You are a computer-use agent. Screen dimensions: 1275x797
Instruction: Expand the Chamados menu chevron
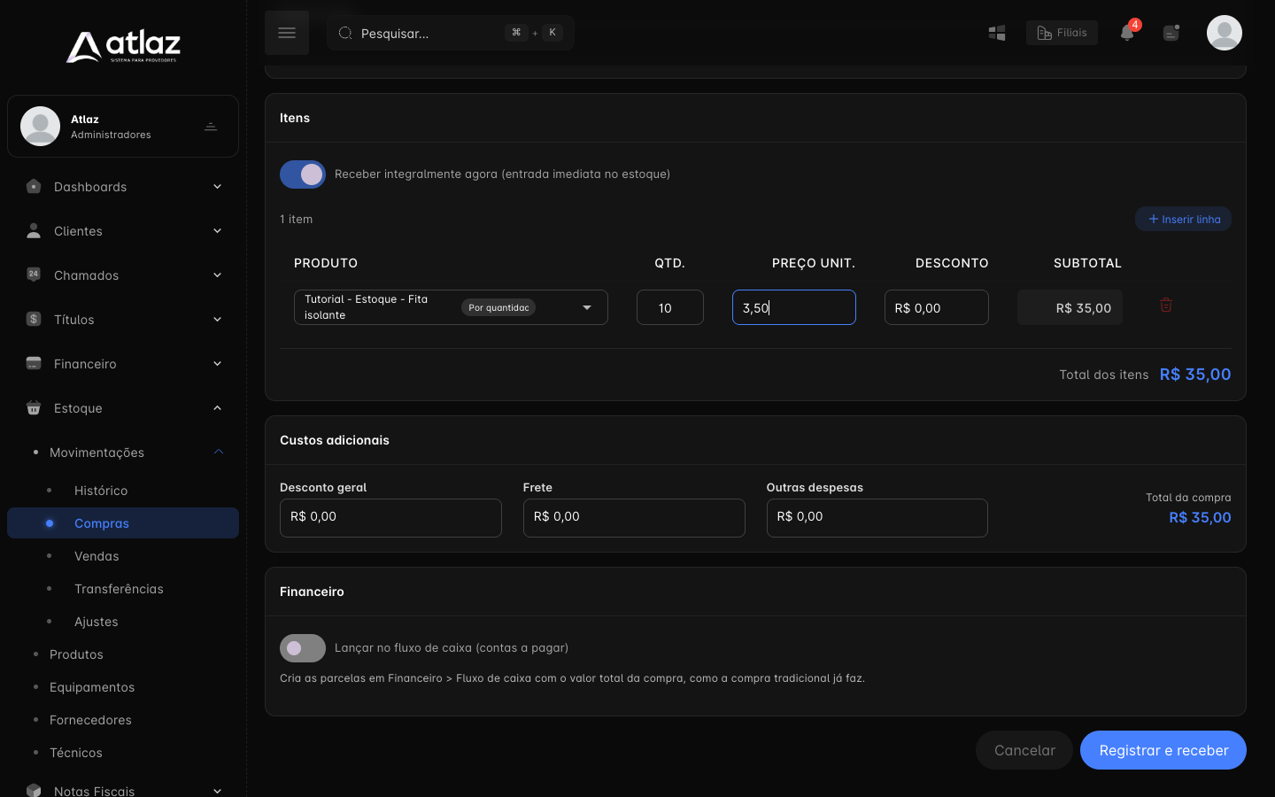217,275
